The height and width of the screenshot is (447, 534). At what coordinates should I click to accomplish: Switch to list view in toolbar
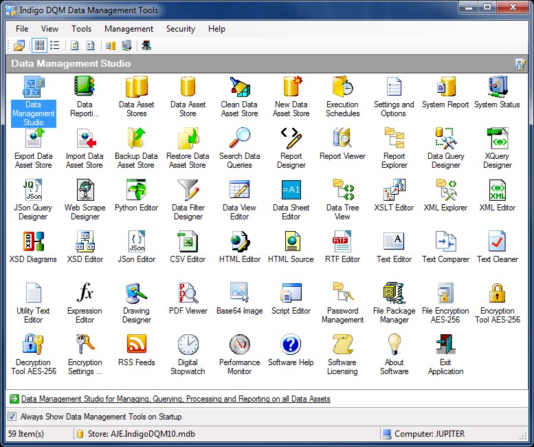[55, 45]
